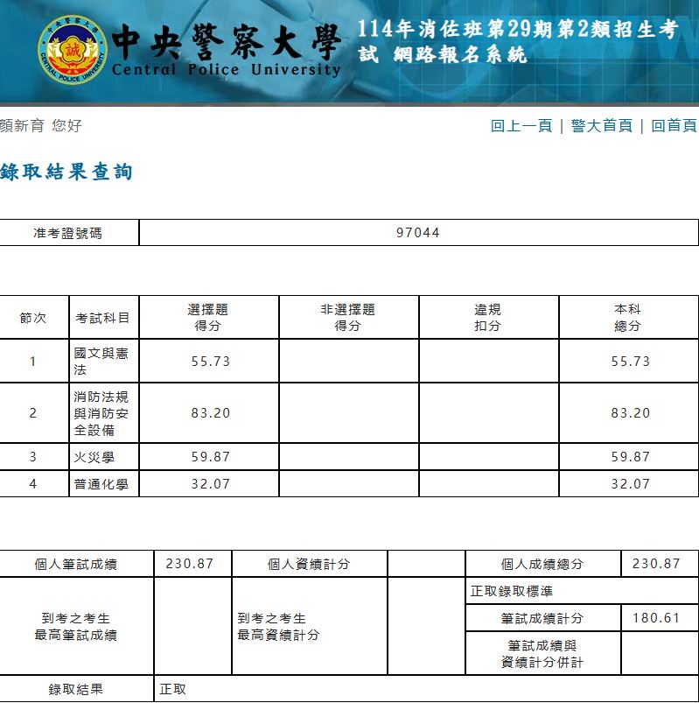
Task: Click the 筆試成績計分 label
Action: [x=542, y=619]
